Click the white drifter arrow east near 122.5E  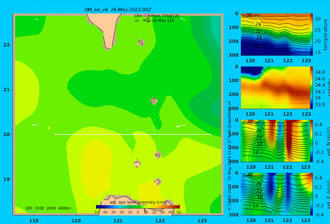pyautogui.click(x=181, y=126)
